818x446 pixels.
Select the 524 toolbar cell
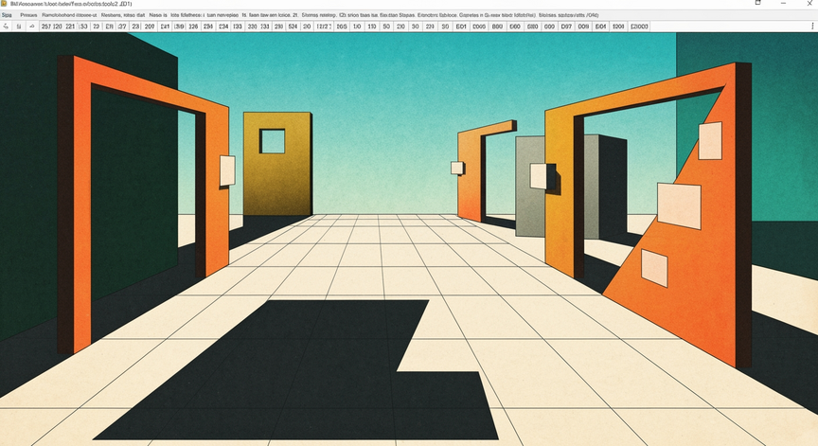[x=293, y=27]
